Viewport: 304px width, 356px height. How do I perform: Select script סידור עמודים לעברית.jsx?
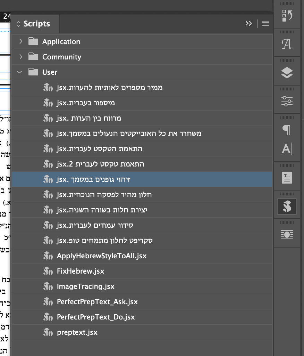[142, 225]
